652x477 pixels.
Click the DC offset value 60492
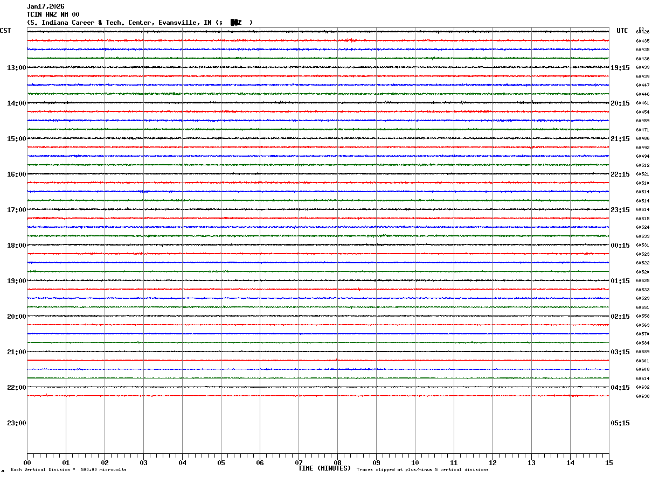642,148
